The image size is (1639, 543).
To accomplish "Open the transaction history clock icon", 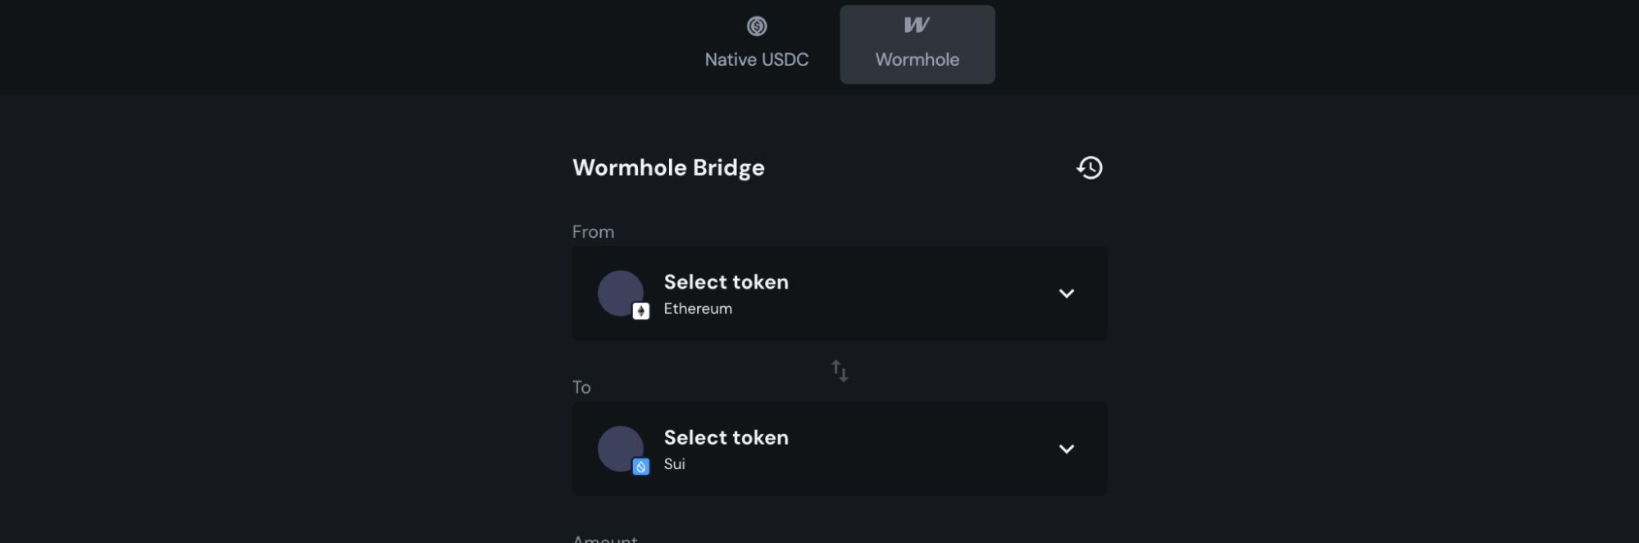I will [1090, 168].
